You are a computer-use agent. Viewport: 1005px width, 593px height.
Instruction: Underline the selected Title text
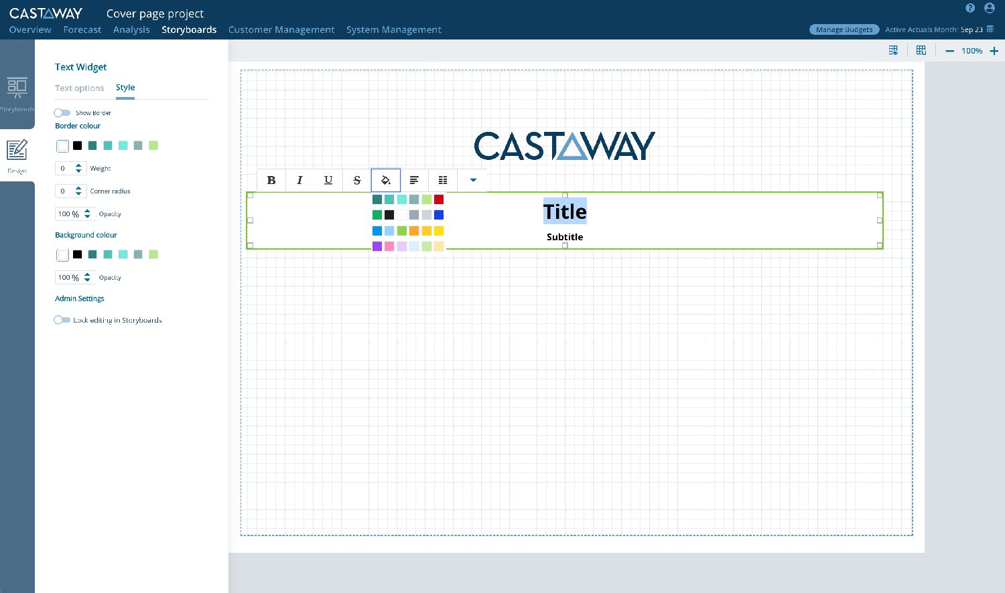(x=328, y=180)
